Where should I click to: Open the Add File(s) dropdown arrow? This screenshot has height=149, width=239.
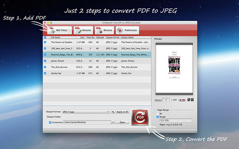coord(71,30)
